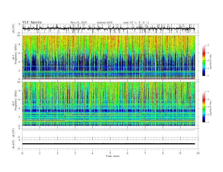This screenshot has width=223, height=172.
Task: Click the '-3' label on upper colorbar
Action: coord(208,45)
